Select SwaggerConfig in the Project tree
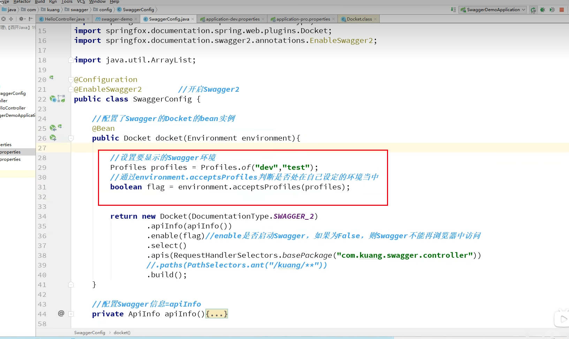 click(x=13, y=93)
